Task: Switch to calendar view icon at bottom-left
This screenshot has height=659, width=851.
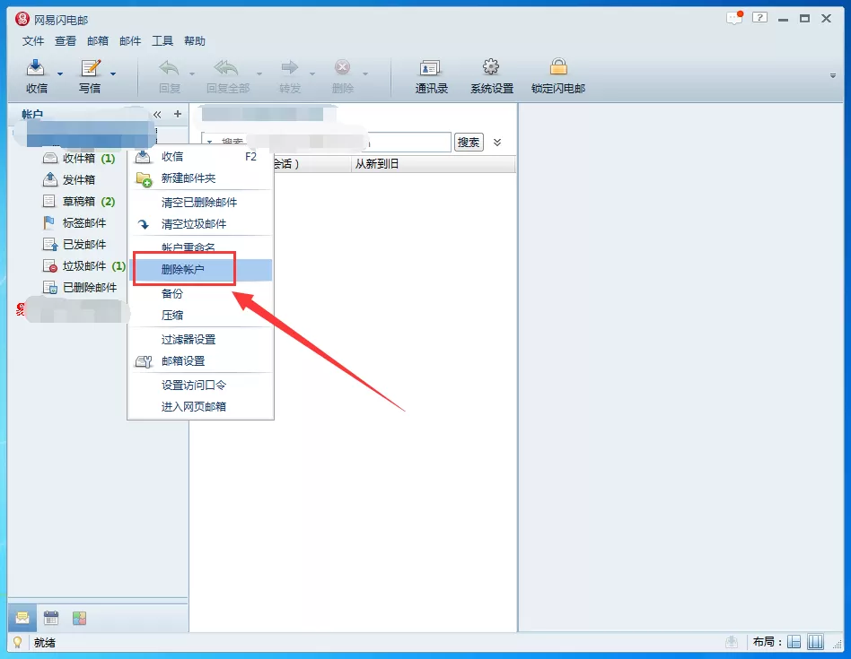Action: [51, 618]
